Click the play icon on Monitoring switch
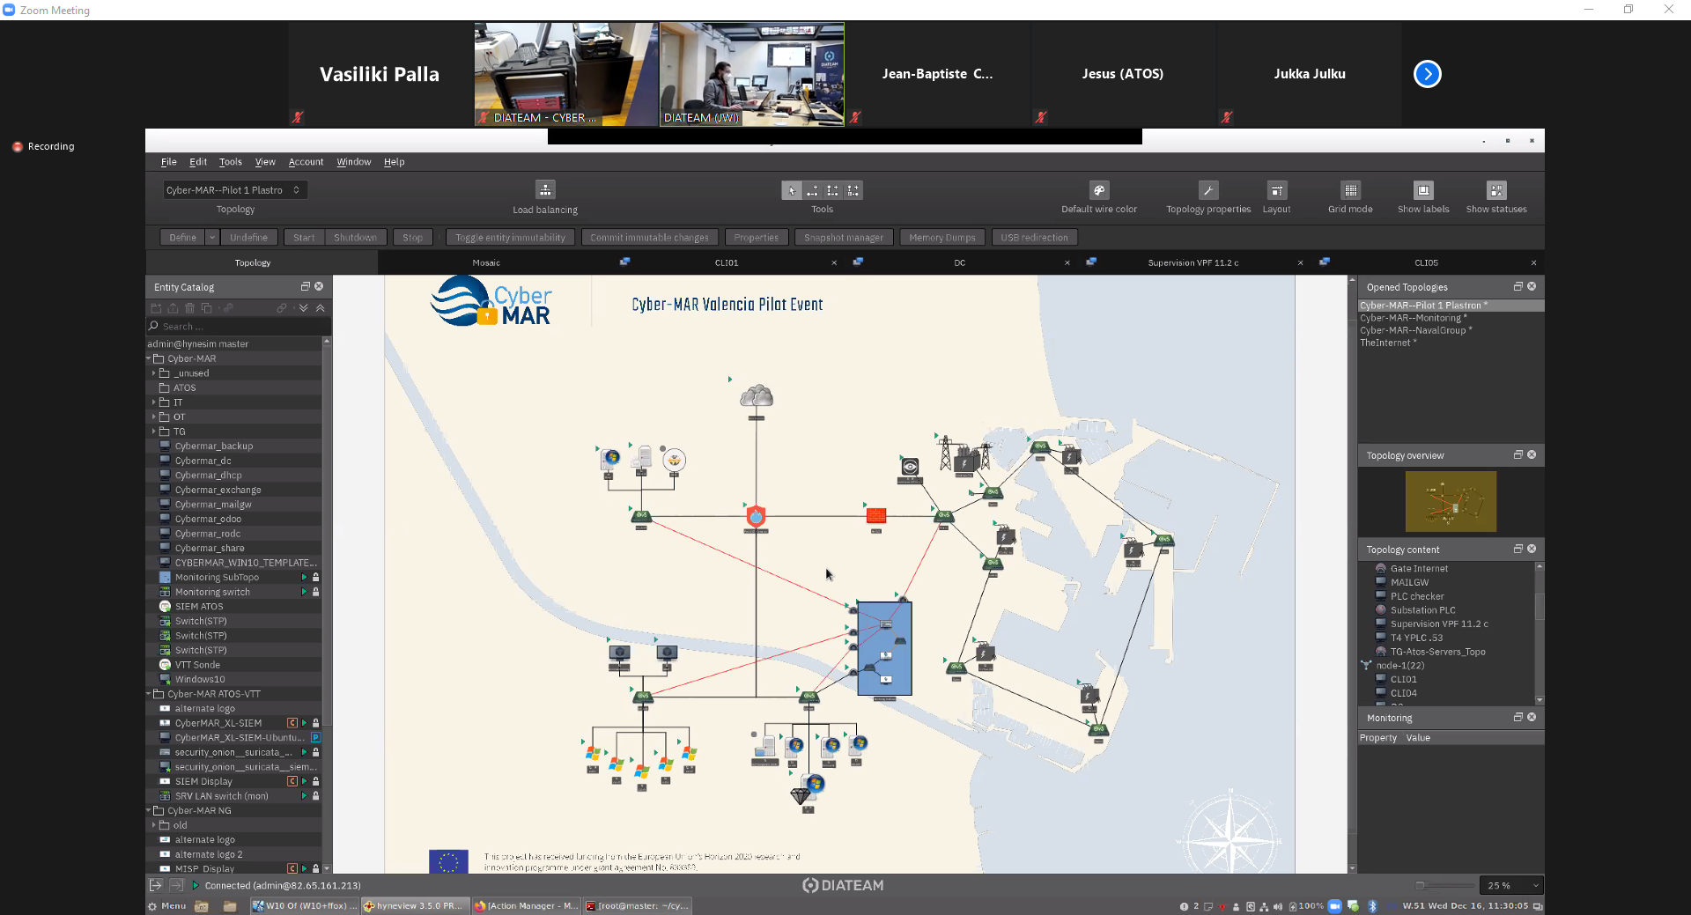Screen dimensions: 1691x915 click(304, 592)
